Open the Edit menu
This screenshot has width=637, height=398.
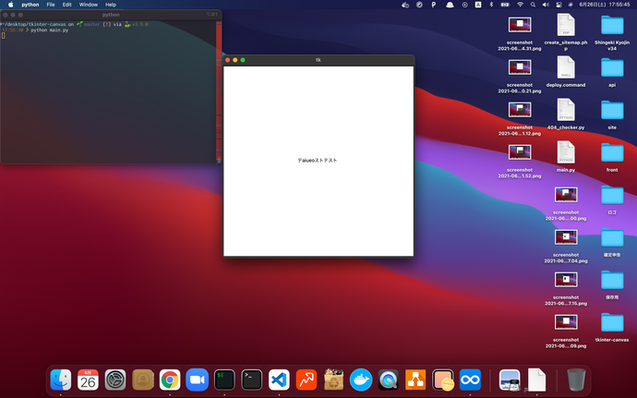tap(67, 5)
